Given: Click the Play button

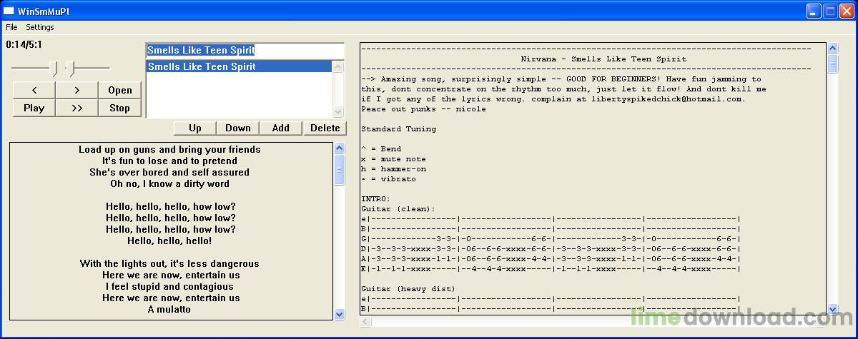Looking at the screenshot, I should point(34,108).
